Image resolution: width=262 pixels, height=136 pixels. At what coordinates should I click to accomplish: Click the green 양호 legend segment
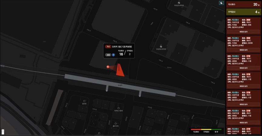(x=216, y=129)
